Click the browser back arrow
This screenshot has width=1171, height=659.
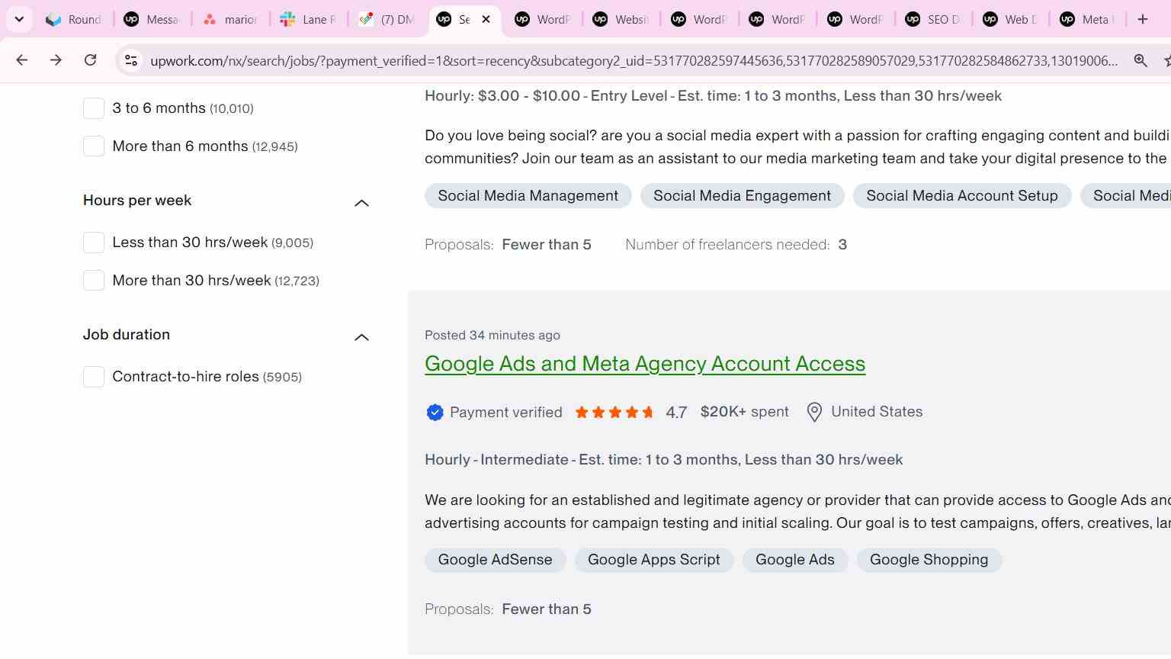pos(21,60)
